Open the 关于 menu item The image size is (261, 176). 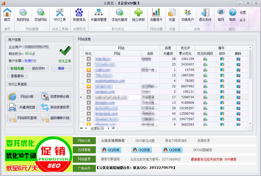(243, 20)
